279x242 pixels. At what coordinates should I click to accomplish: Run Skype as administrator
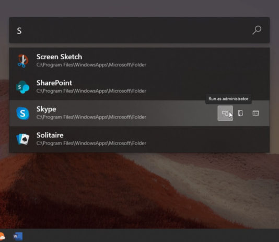tap(225, 113)
